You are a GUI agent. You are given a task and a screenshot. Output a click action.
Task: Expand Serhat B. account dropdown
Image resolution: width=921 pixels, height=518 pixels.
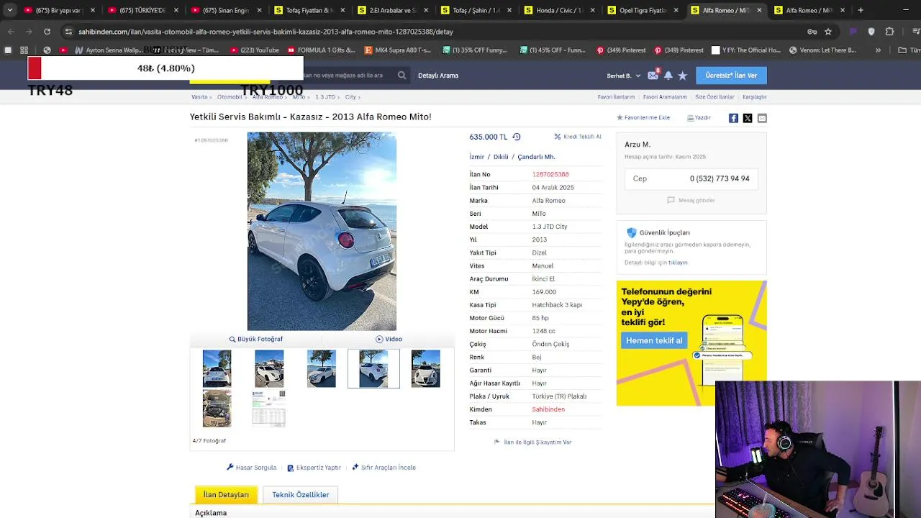click(x=623, y=76)
